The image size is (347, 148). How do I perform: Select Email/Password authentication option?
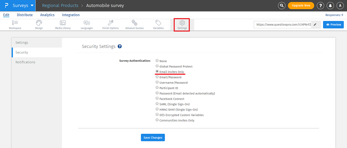(157, 77)
